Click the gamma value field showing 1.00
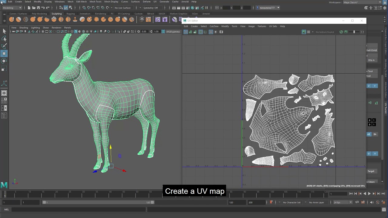Screen dimensions: 388x218 (x=157, y=31)
